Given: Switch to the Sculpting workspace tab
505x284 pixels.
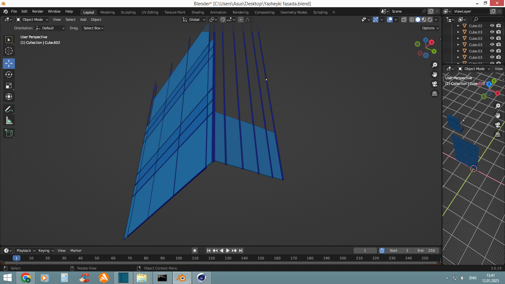Looking at the screenshot, I should (128, 12).
